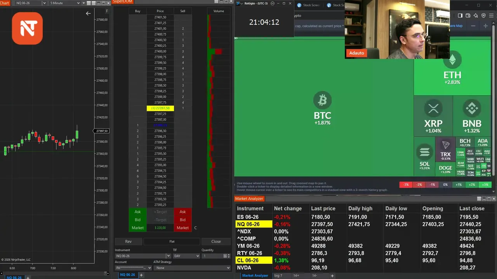
Task: Select the DOGE tile on the heatmap
Action: tap(445, 170)
